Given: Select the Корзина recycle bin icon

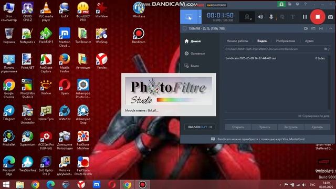Looking at the screenshot, I should coord(9,36).
